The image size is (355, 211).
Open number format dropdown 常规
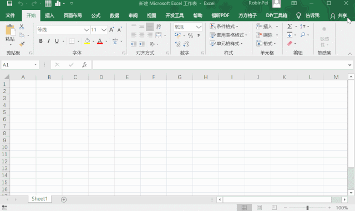(199, 27)
